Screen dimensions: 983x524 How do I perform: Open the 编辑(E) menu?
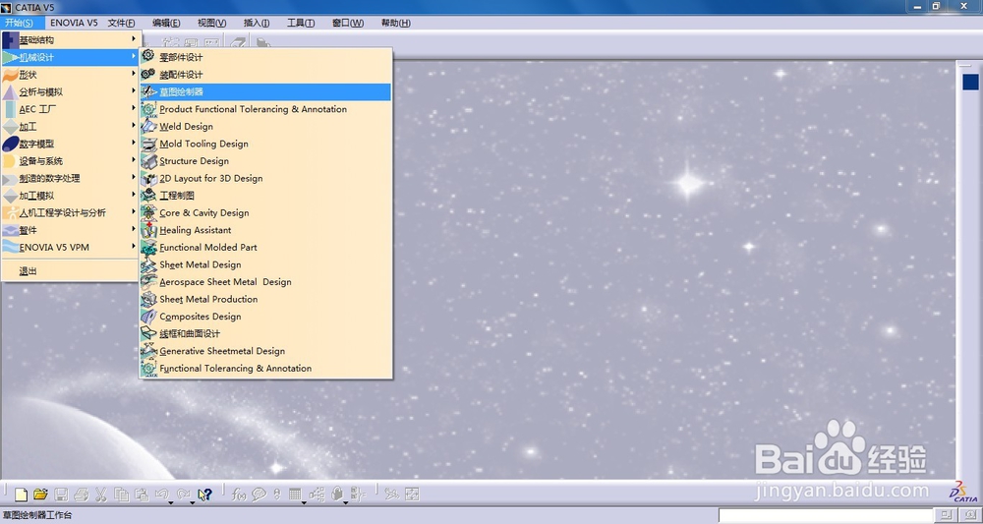(x=166, y=23)
